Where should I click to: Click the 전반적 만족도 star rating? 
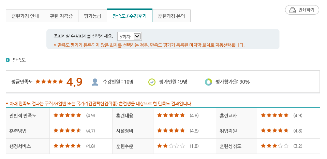68,115
